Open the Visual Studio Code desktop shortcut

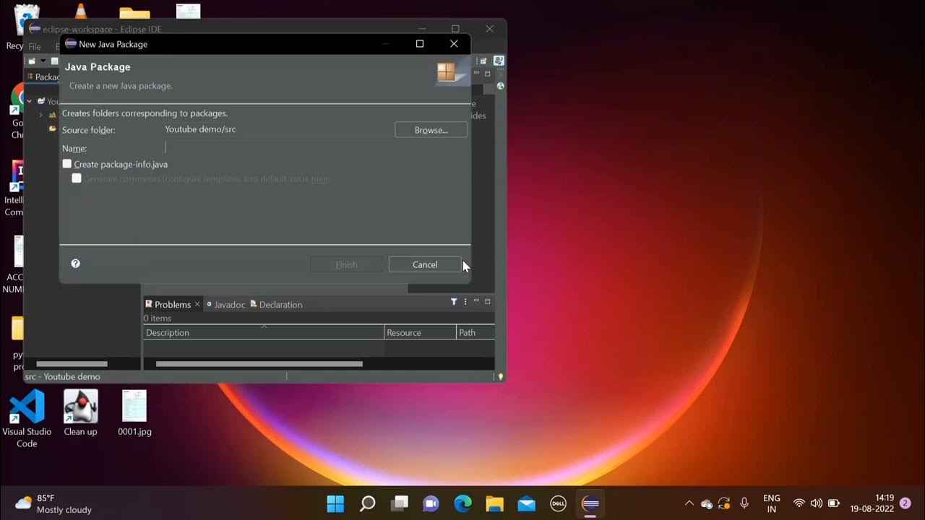point(27,419)
